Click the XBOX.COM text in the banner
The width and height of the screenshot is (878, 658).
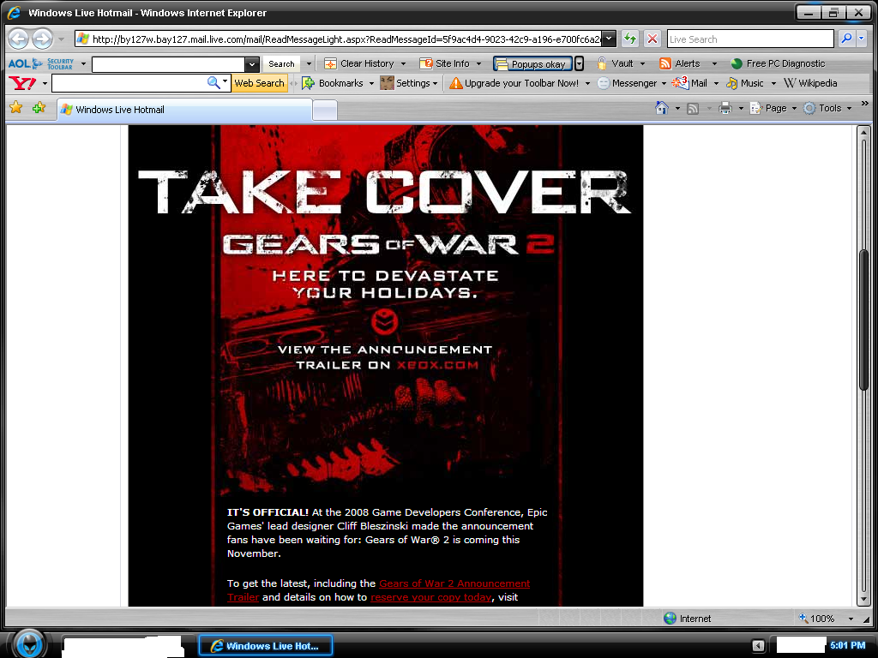point(438,365)
